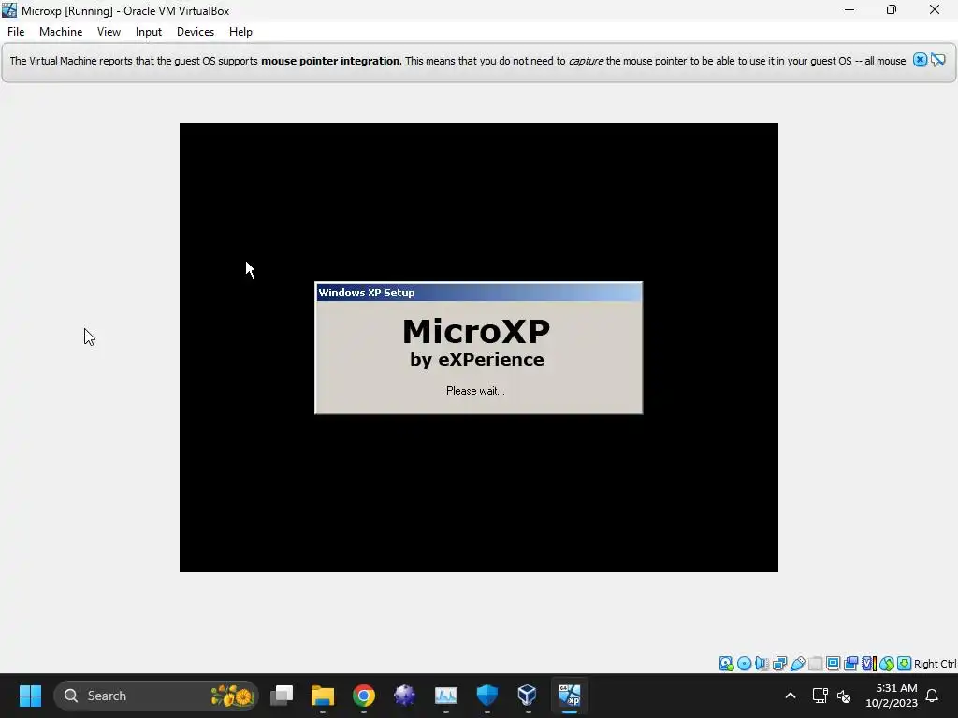Open the Devices menu
Screen dimensions: 958x718
[196, 32]
